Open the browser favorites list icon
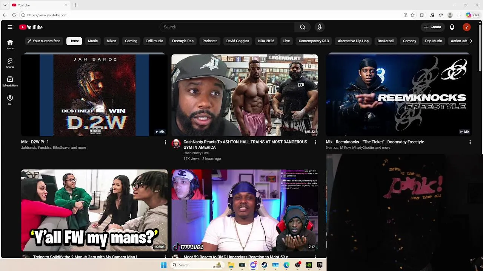The height and width of the screenshot is (271, 483). [441, 15]
